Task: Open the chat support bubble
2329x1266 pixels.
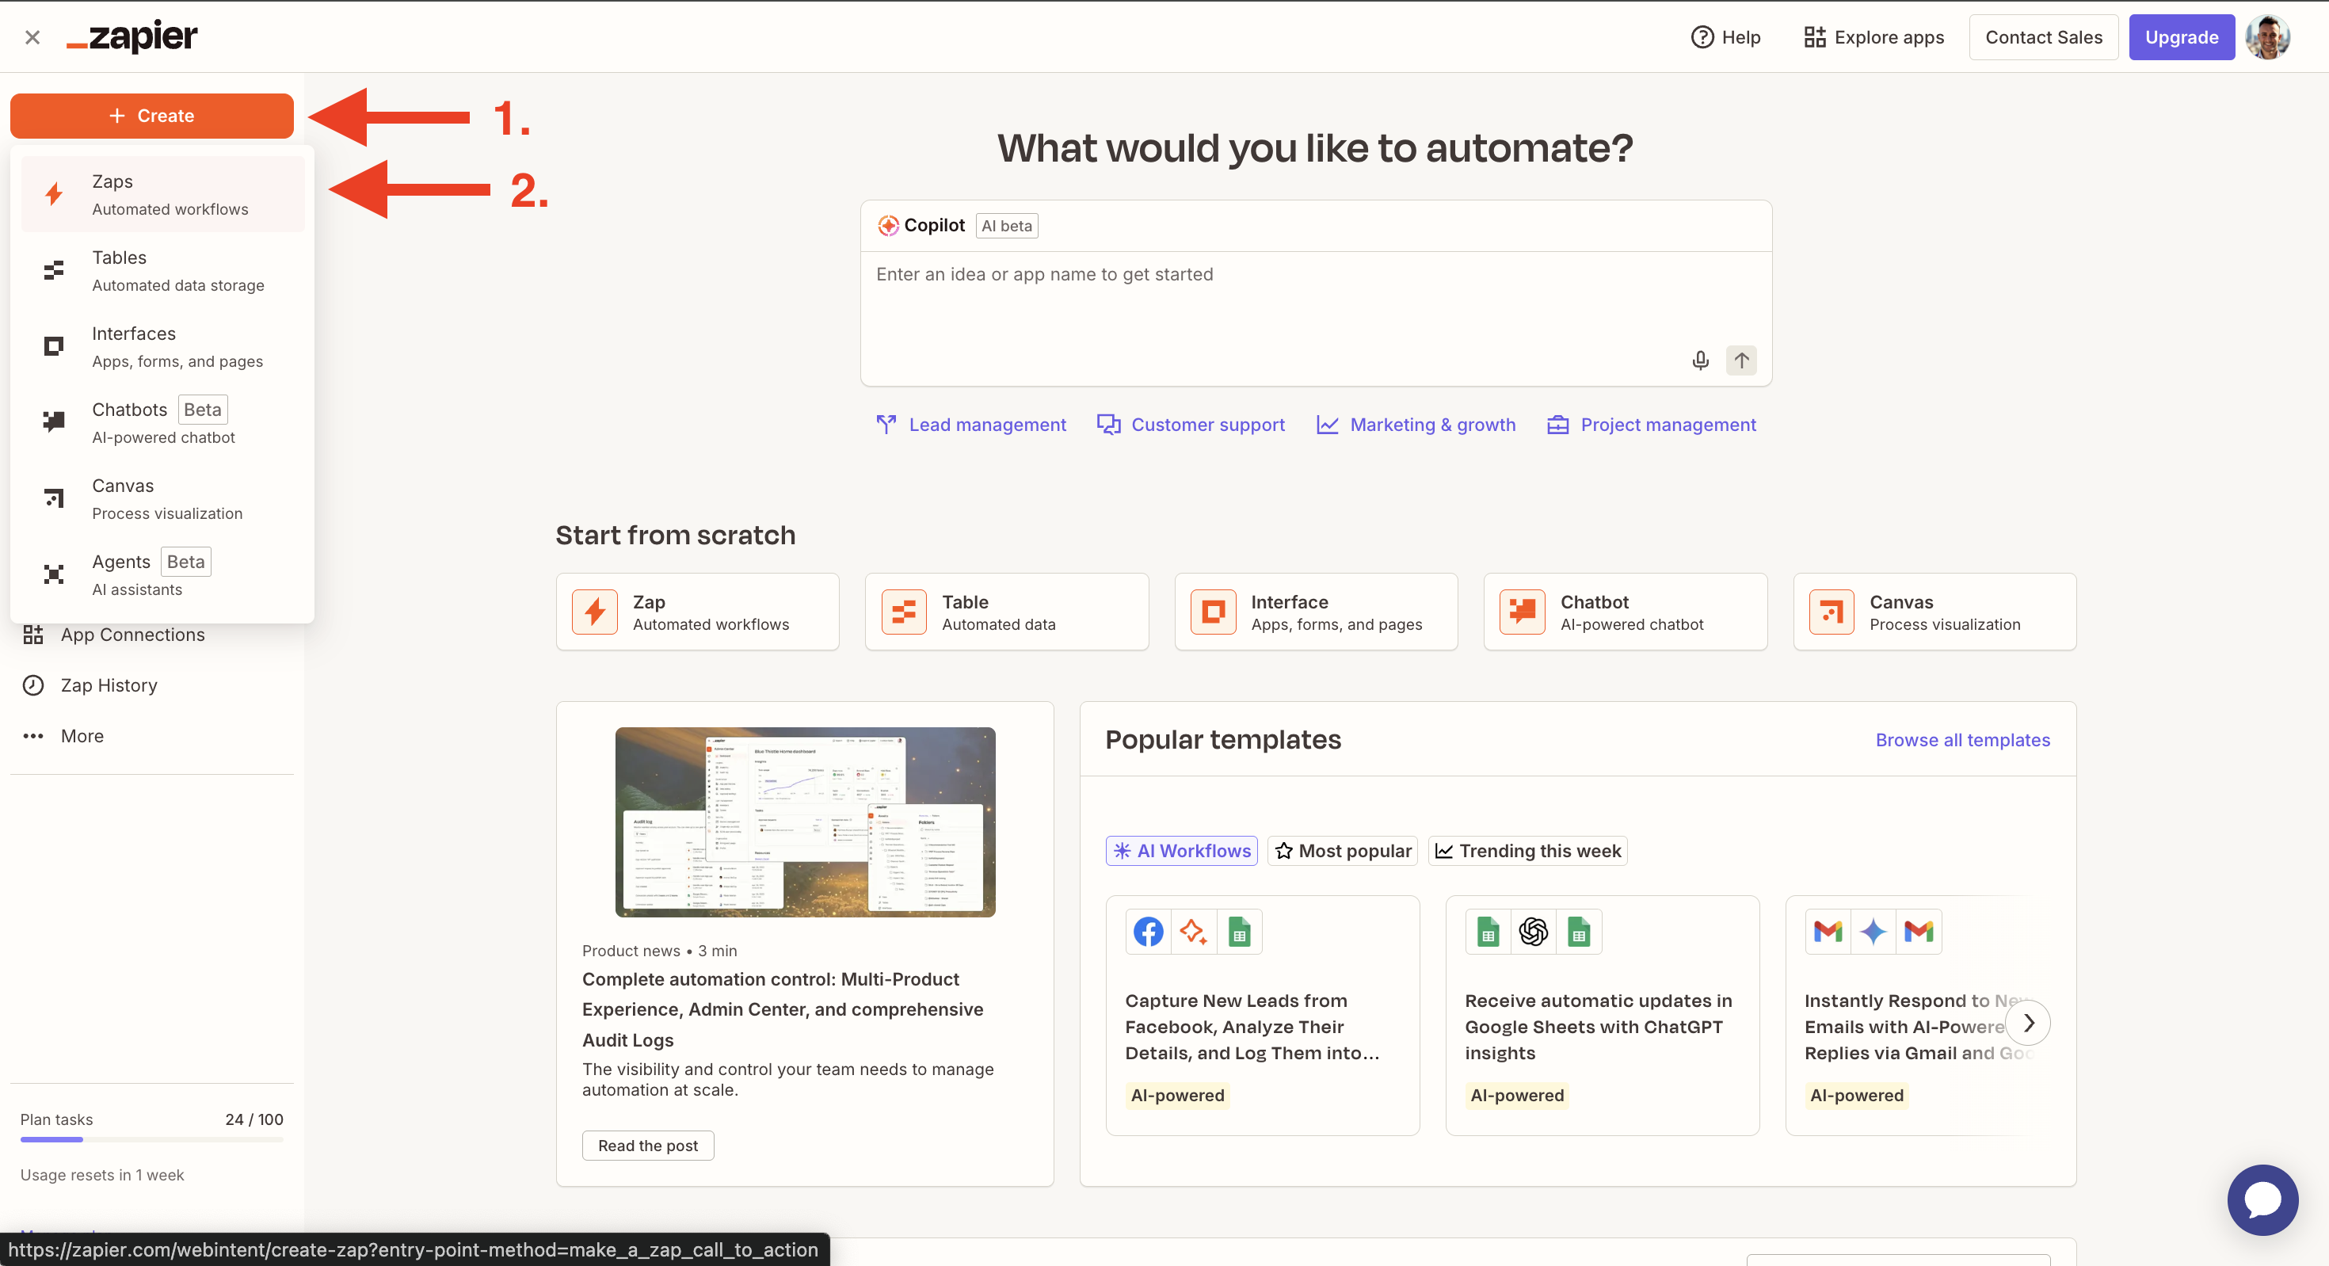Action: (x=2262, y=1199)
